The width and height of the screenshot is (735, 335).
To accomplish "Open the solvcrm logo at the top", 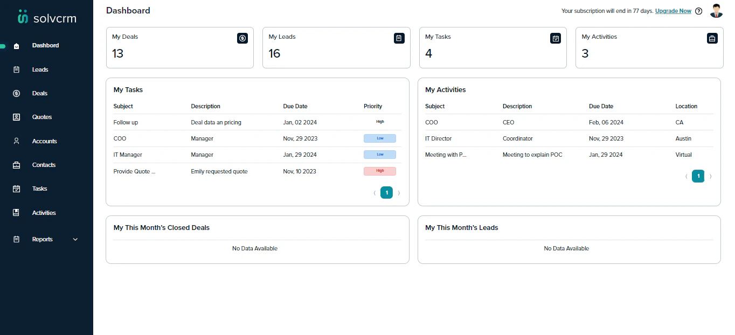I will [46, 17].
